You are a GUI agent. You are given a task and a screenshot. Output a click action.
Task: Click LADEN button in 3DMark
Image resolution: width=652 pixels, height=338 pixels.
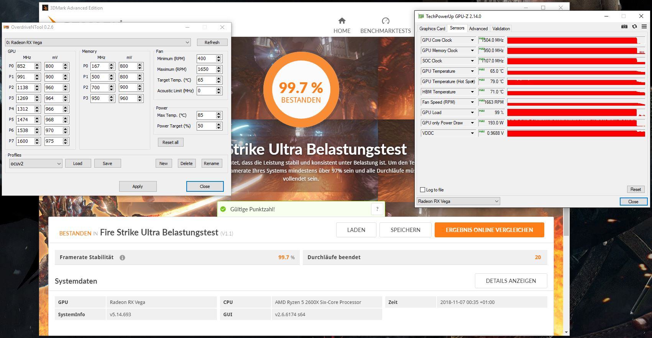coord(356,230)
